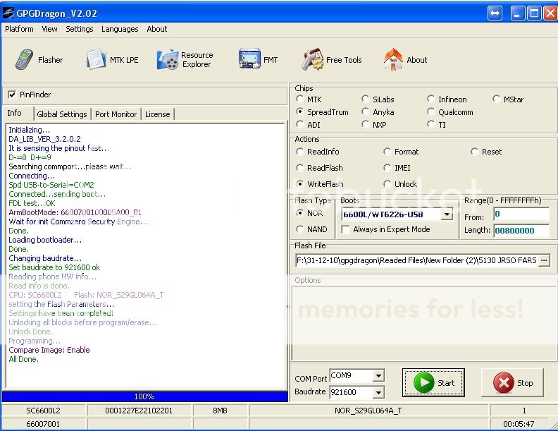The width and height of the screenshot is (558, 431).
Task: Click the Length 00800000 input field
Action: 521,231
